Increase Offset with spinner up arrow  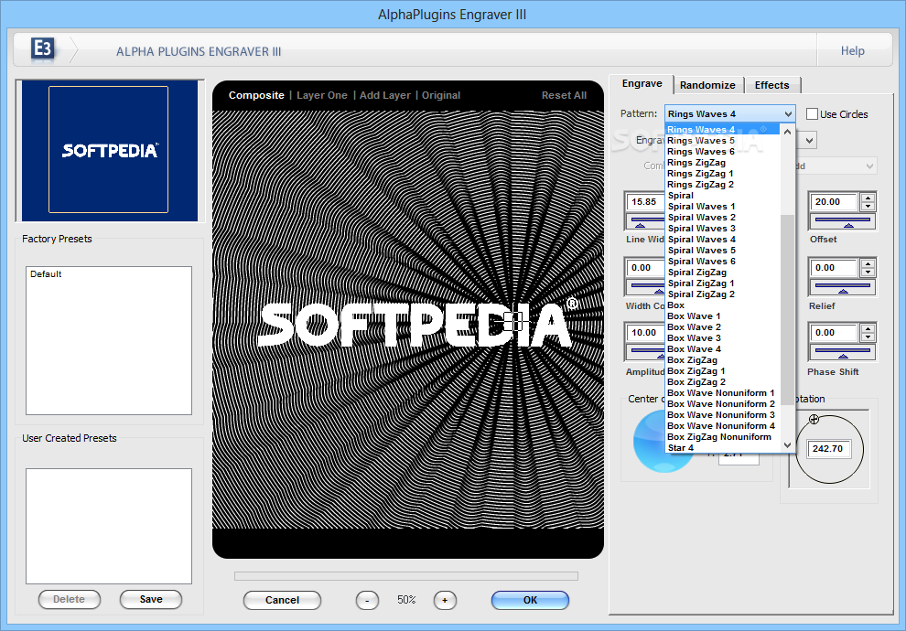(868, 198)
